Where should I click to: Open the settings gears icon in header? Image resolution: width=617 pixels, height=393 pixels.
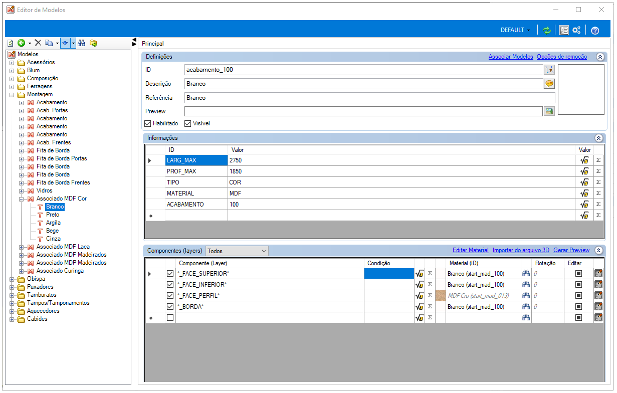click(x=576, y=30)
